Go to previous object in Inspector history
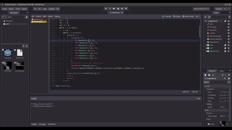 [223, 75]
